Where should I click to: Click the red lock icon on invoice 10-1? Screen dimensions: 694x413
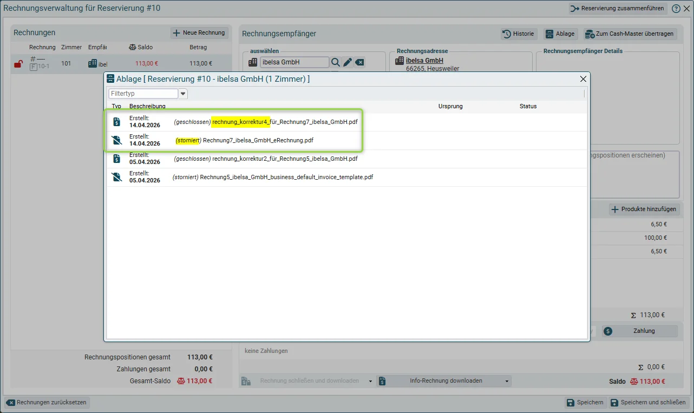pos(18,64)
